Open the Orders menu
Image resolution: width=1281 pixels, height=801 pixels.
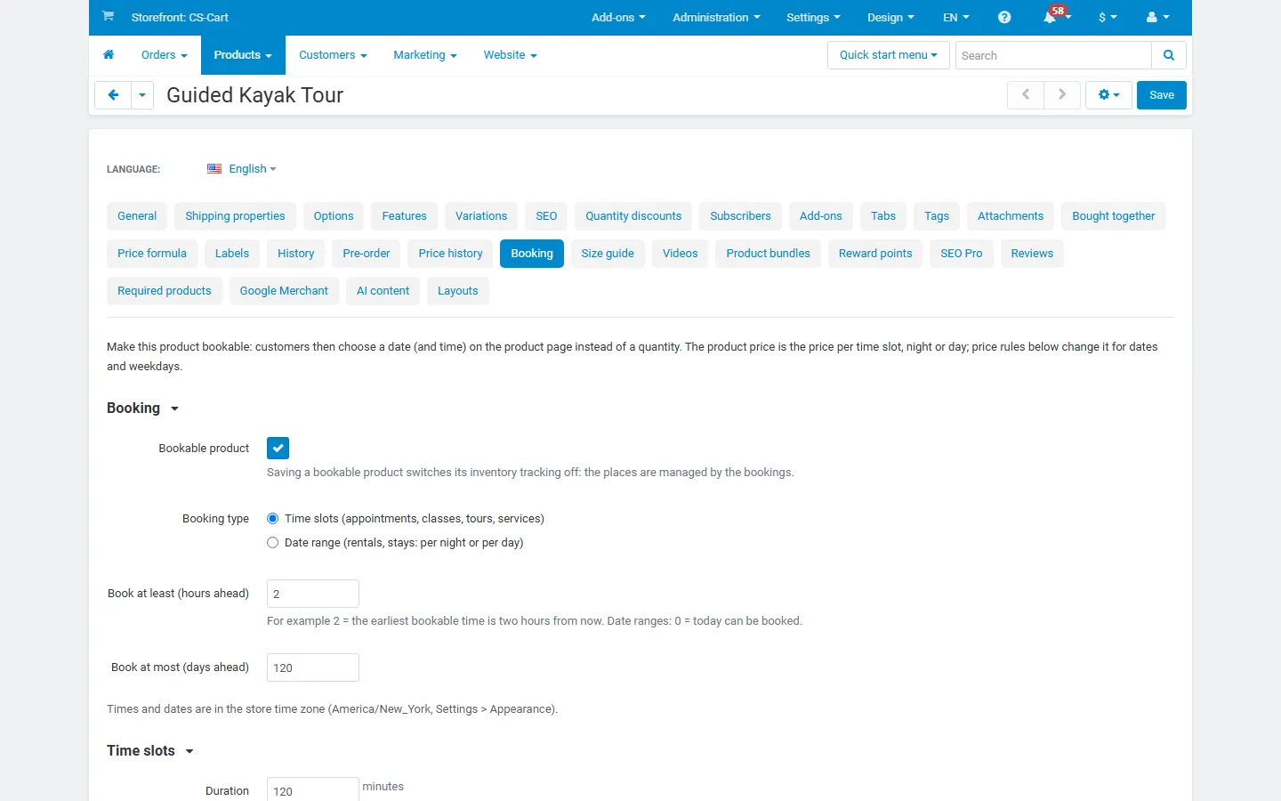coord(165,55)
